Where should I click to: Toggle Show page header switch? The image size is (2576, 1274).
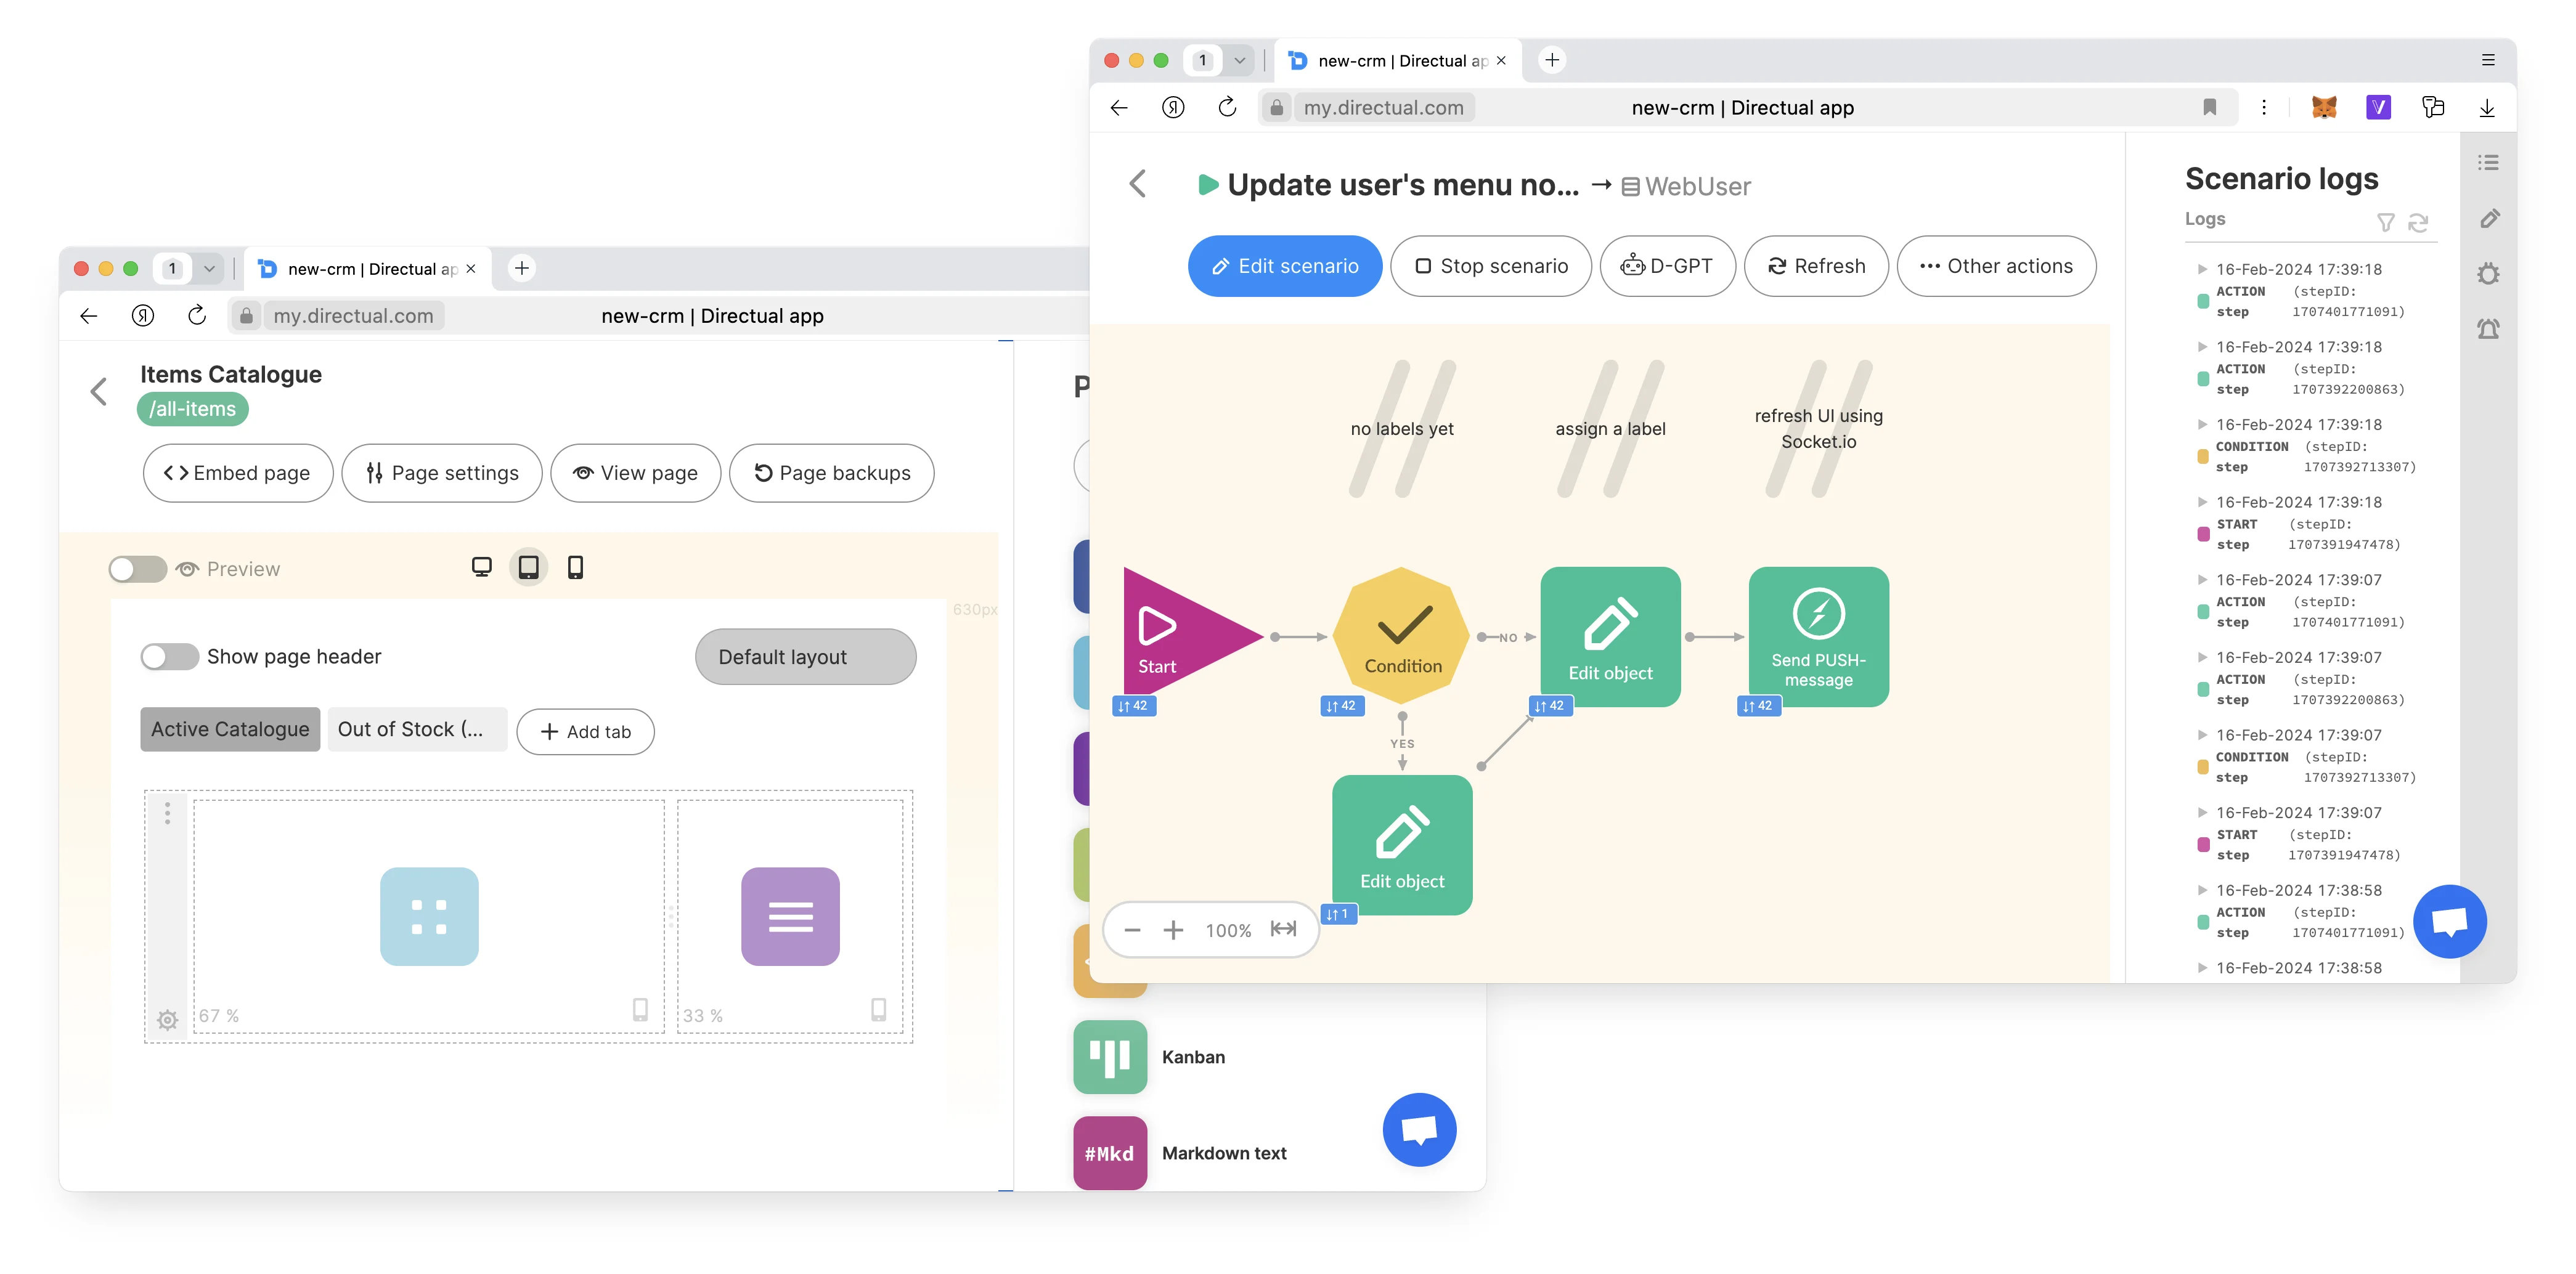(169, 656)
